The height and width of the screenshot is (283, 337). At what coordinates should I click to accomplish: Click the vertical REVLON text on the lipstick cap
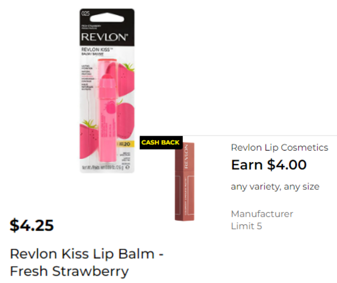tap(186, 156)
